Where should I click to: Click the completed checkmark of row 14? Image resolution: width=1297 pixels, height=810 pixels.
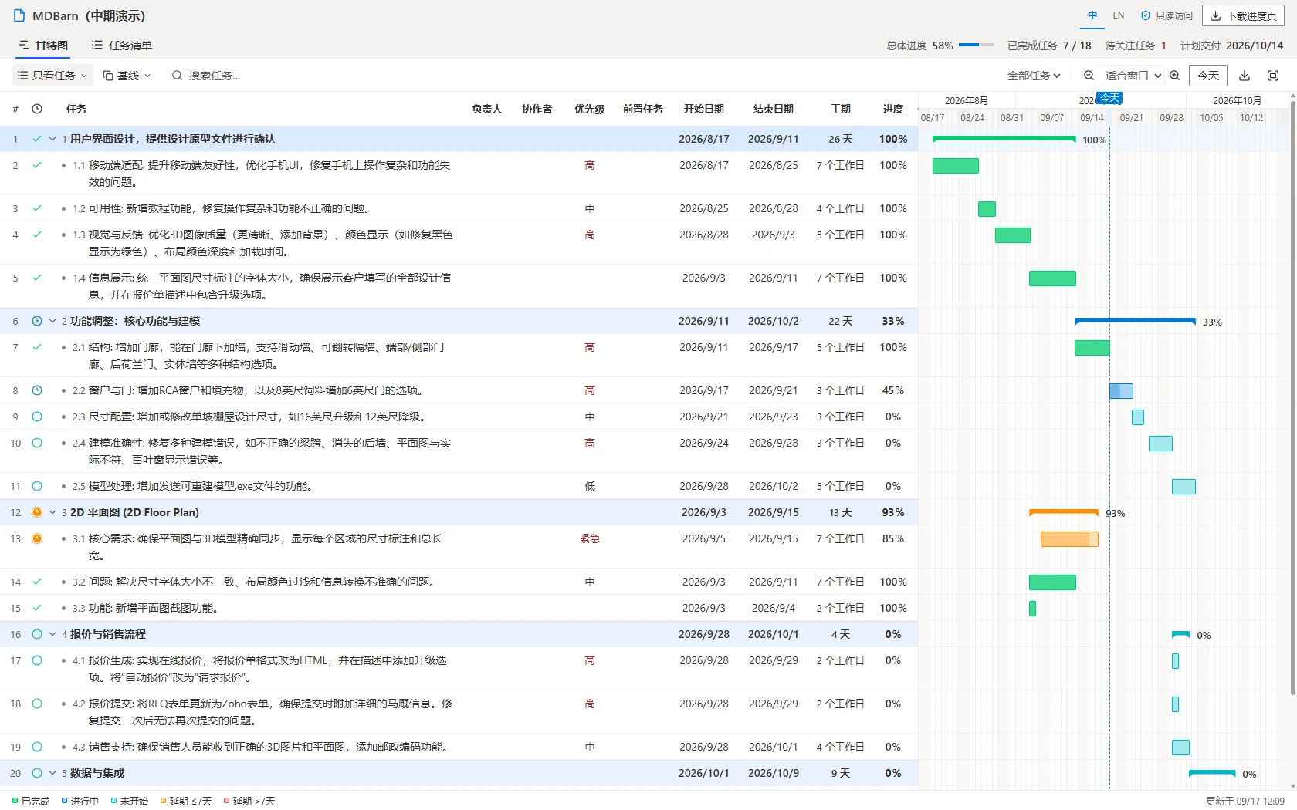[37, 582]
